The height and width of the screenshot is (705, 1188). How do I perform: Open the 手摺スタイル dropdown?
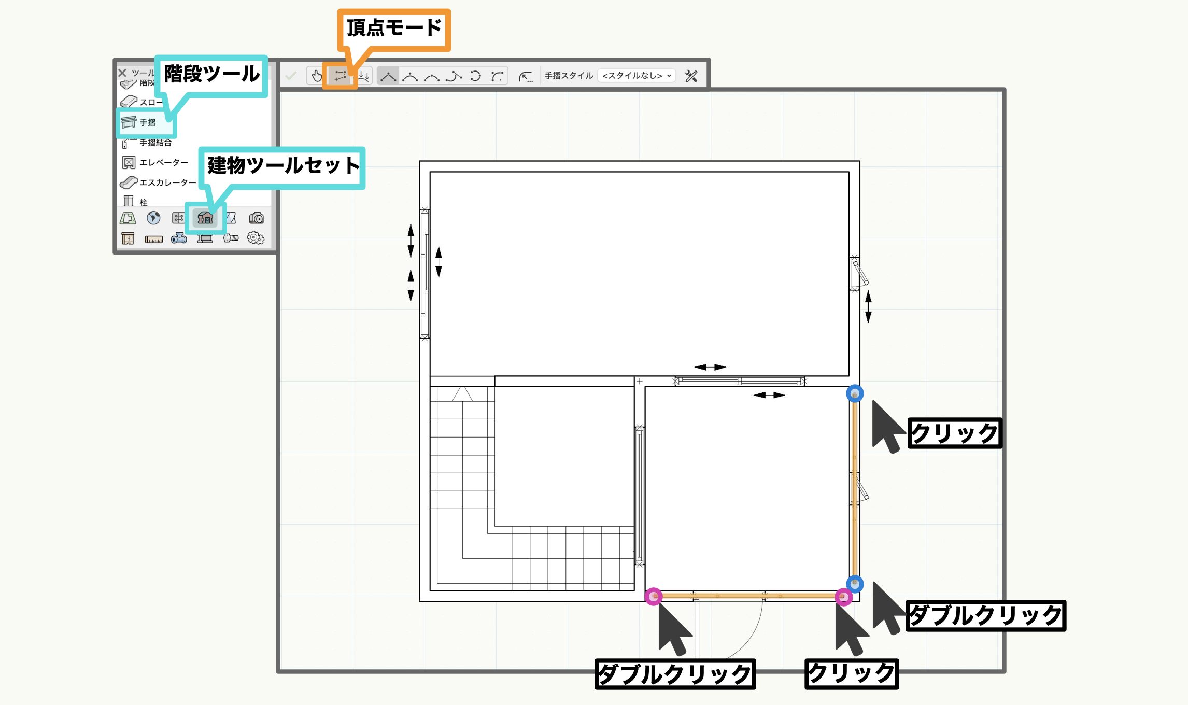coord(637,76)
